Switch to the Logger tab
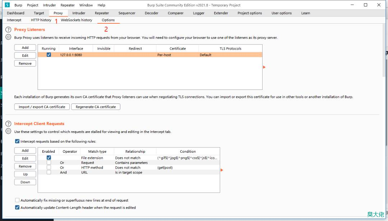Image resolution: width=388 pixels, height=221 pixels. point(199,13)
